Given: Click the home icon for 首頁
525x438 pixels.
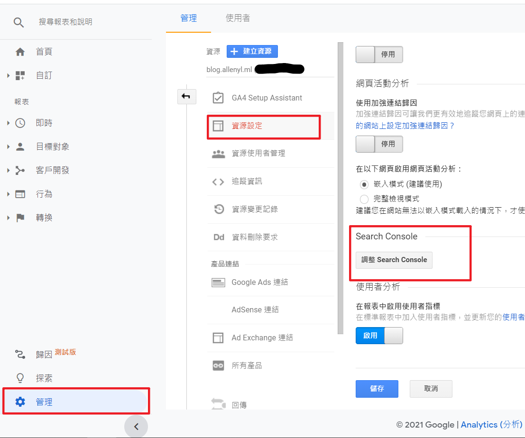Looking at the screenshot, I should 20,52.
